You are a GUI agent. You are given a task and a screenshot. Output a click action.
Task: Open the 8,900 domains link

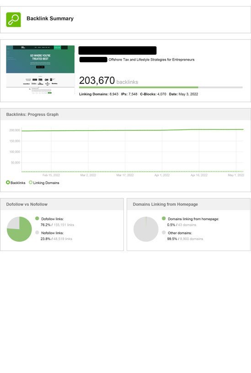(192, 239)
